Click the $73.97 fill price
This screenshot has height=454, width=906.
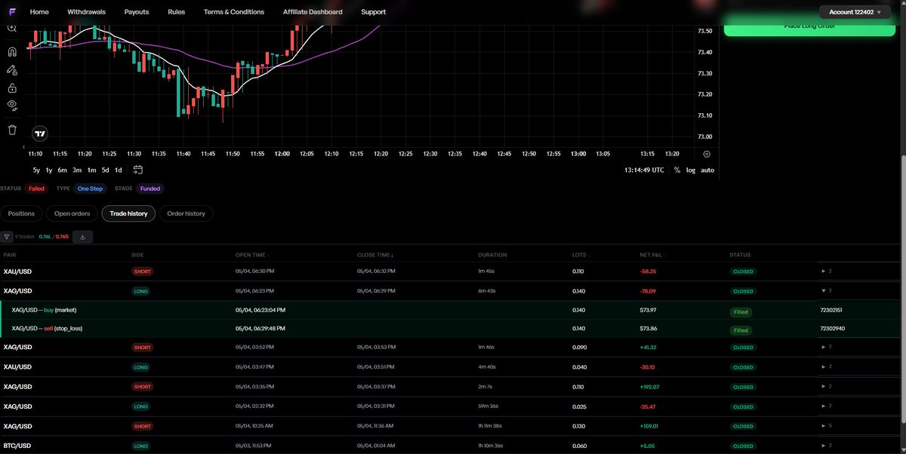pyautogui.click(x=648, y=310)
